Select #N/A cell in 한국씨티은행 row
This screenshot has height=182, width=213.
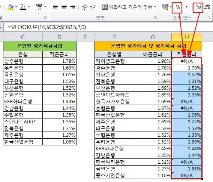tap(187, 162)
